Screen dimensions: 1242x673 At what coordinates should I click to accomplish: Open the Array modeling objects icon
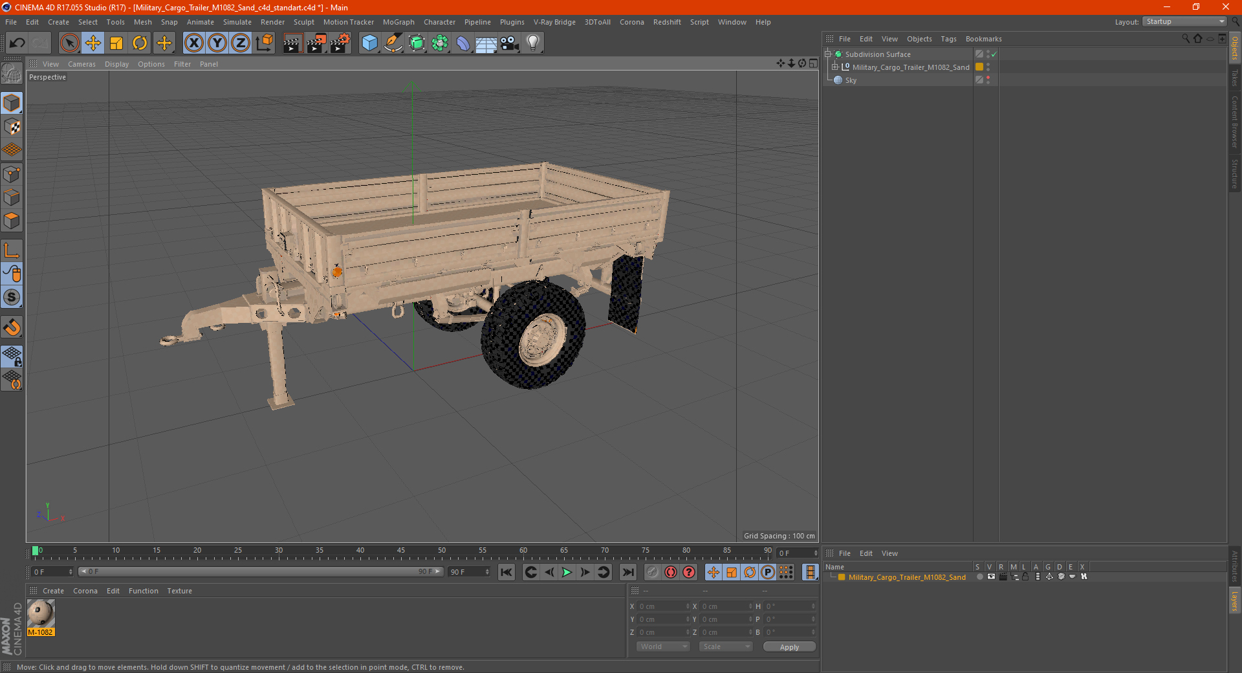(x=440, y=43)
